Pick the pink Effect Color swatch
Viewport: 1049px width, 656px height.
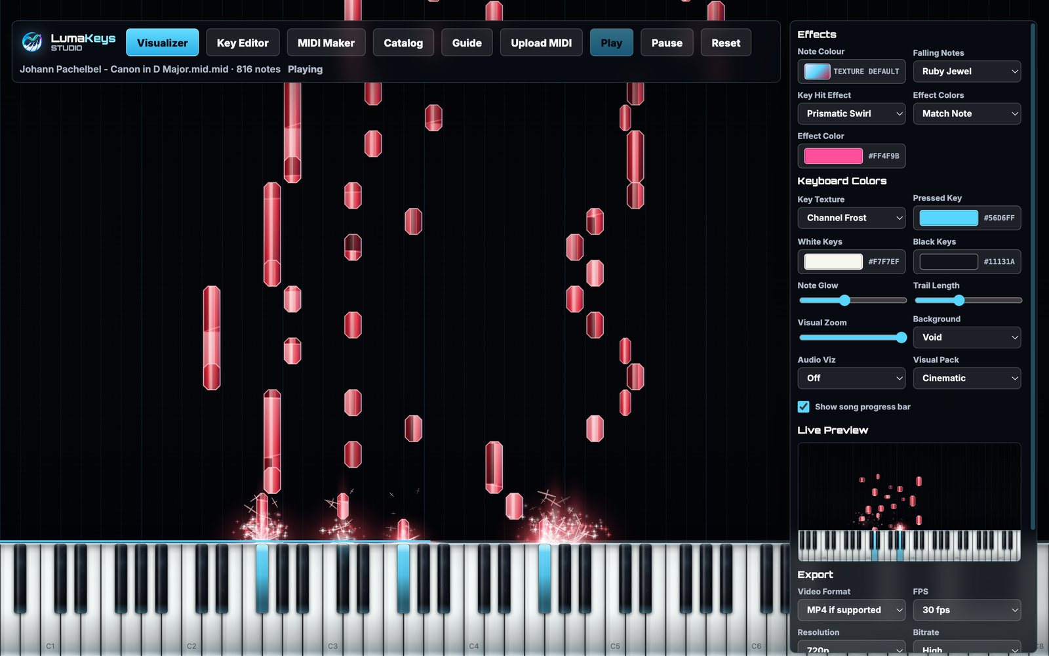pyautogui.click(x=833, y=156)
